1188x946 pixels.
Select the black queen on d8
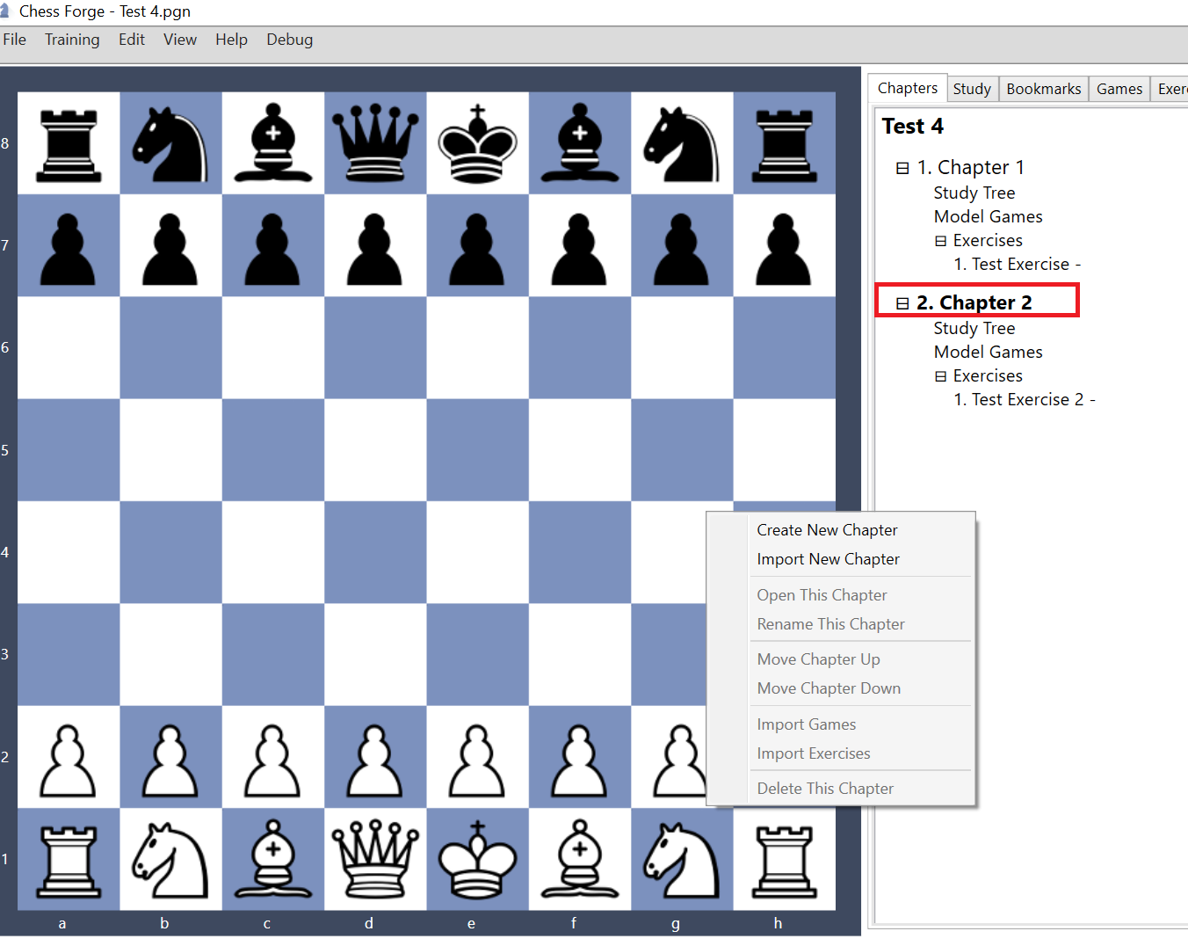point(375,142)
